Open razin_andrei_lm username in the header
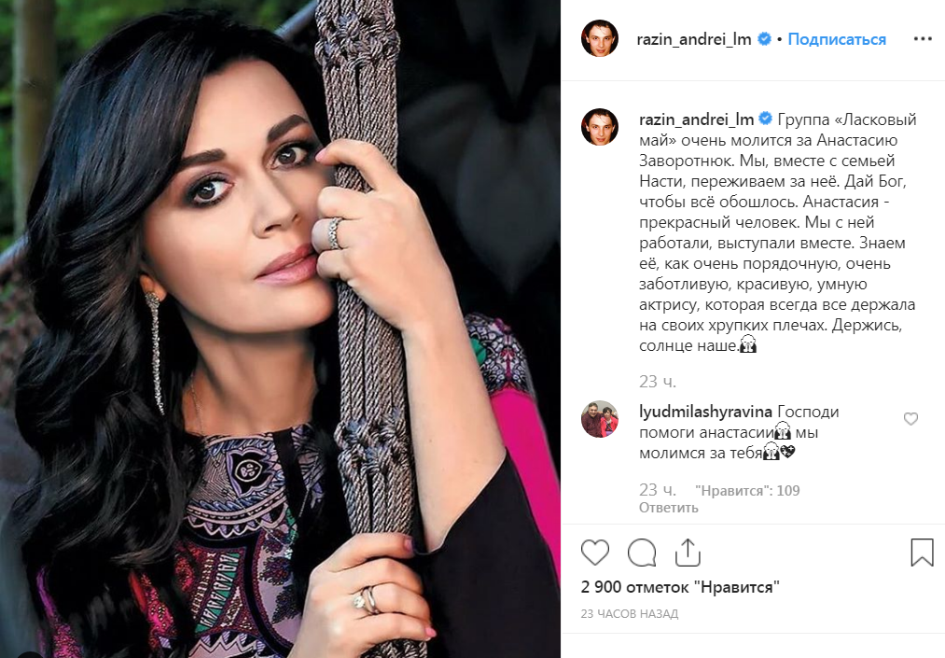945x658 pixels. pyautogui.click(x=694, y=39)
